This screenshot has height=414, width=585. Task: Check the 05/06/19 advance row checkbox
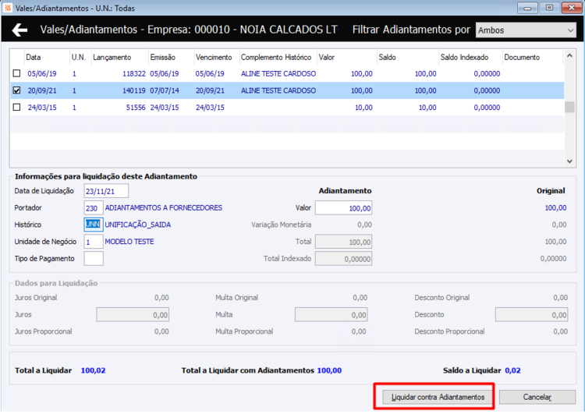coord(17,73)
